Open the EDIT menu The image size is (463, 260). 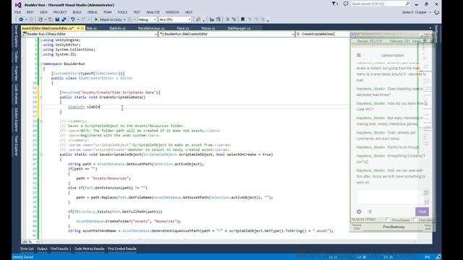pos(30,12)
